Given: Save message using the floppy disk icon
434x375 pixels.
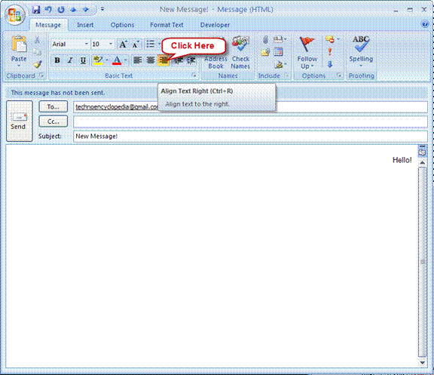Looking at the screenshot, I should coord(36,10).
